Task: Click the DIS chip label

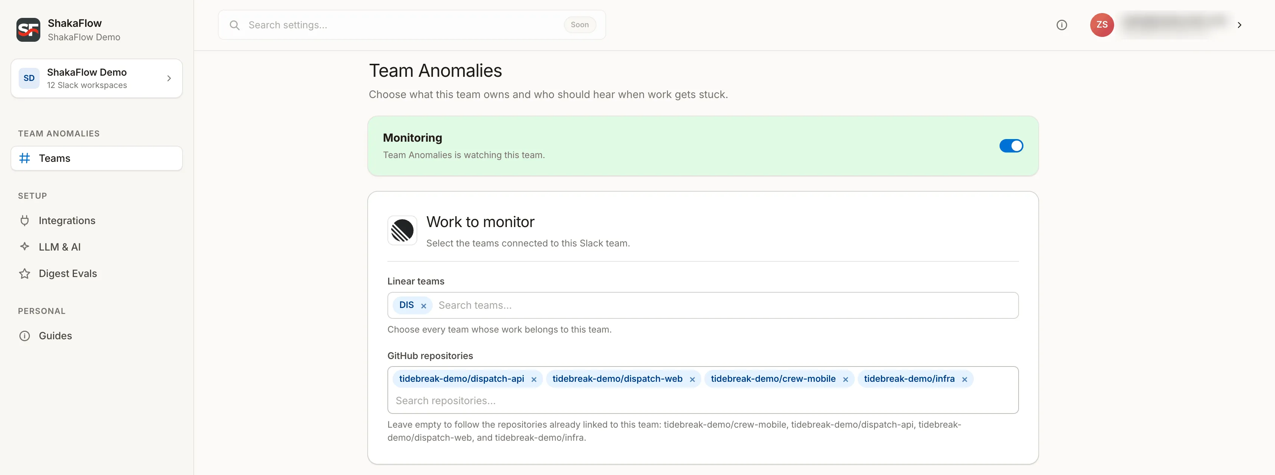Action: coord(406,305)
